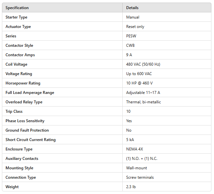Select the Trip Class label
The image size is (214, 194).
tap(14, 111)
